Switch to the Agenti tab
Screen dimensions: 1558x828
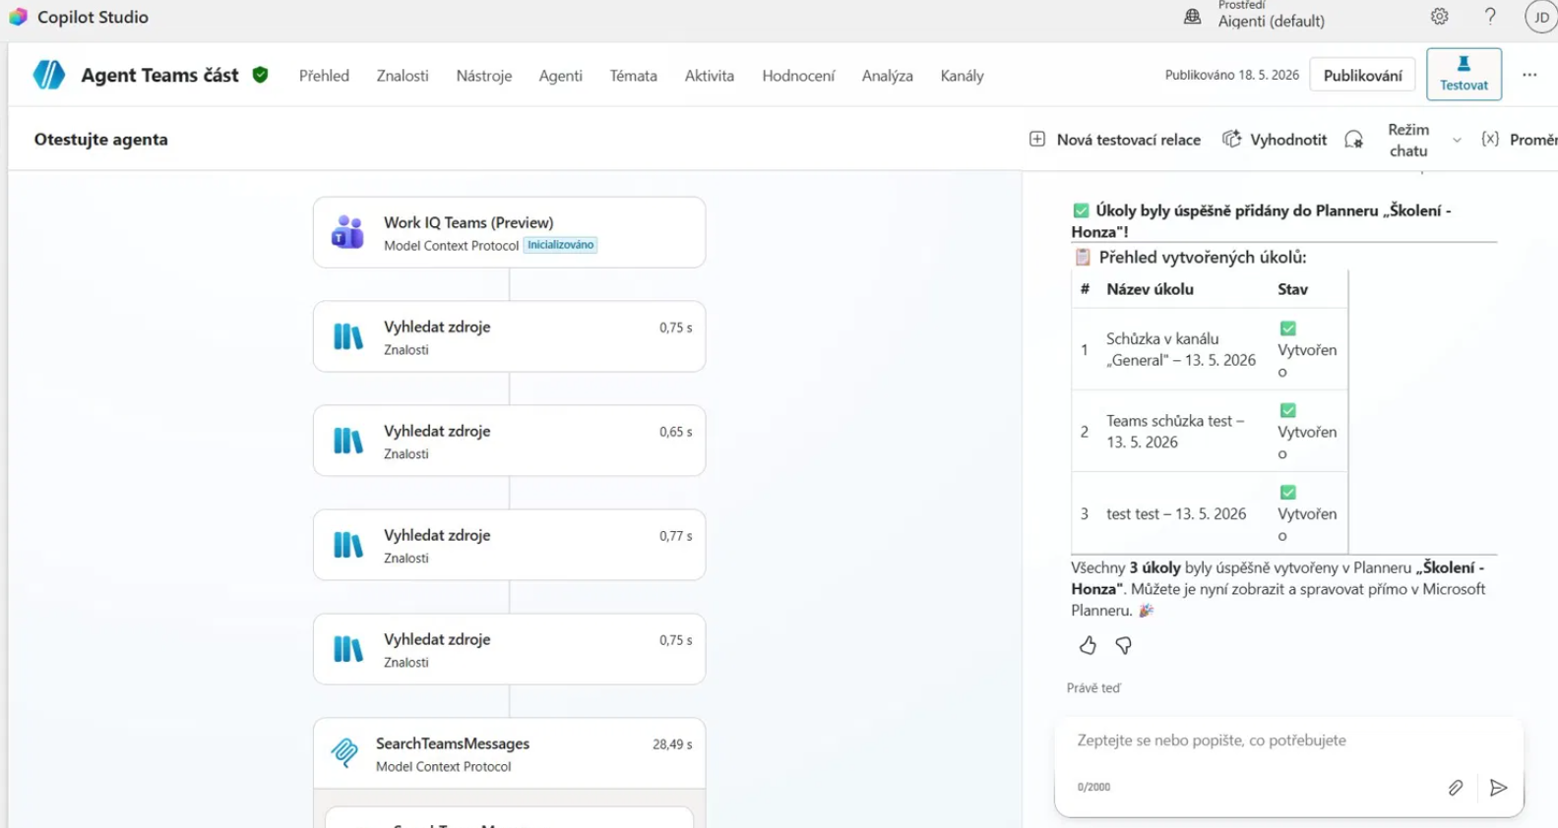tap(560, 75)
